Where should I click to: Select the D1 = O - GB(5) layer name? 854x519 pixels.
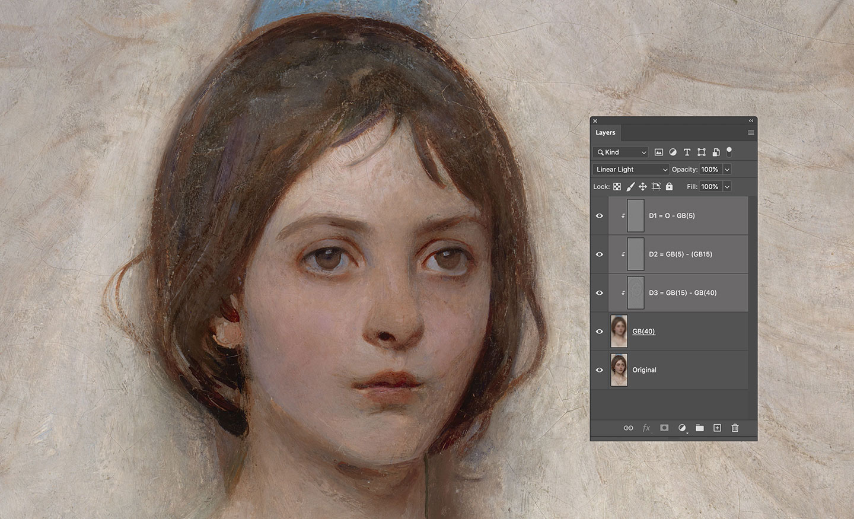pos(672,216)
